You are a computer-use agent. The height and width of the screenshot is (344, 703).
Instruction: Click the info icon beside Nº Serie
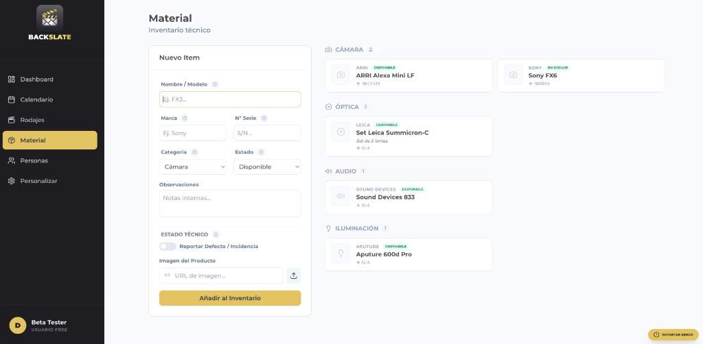pyautogui.click(x=264, y=118)
